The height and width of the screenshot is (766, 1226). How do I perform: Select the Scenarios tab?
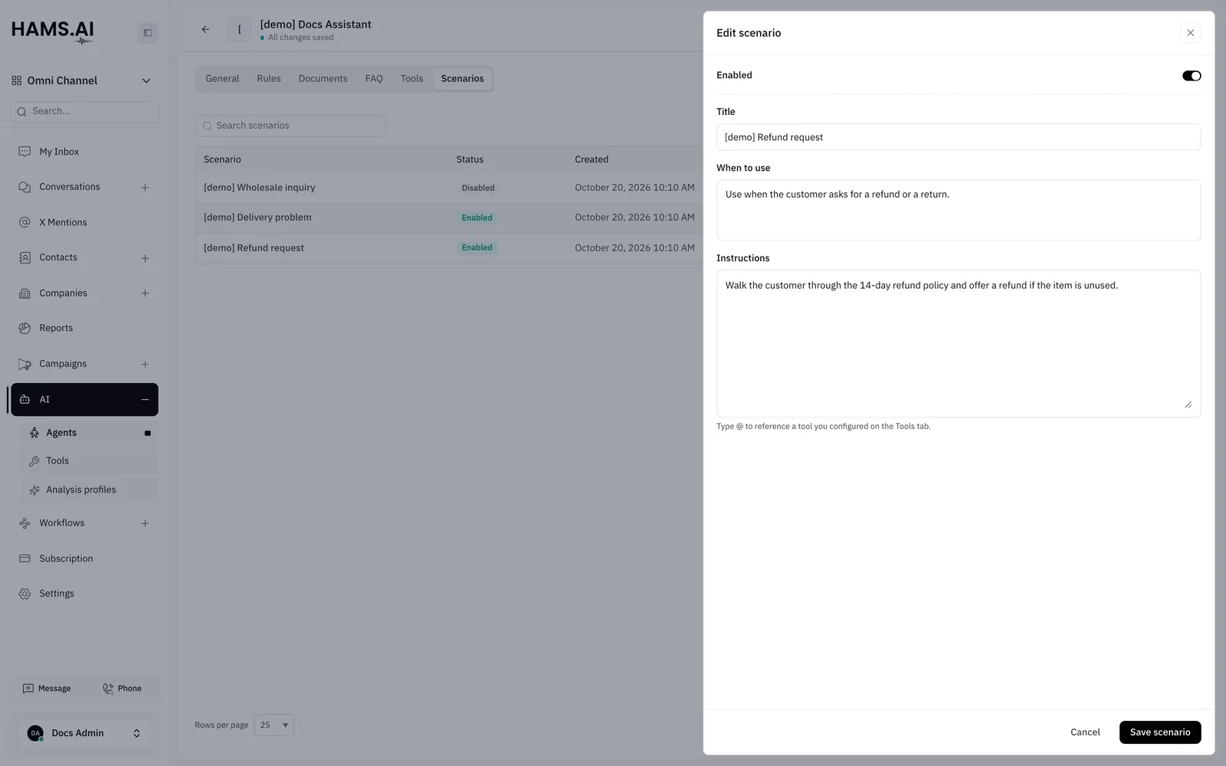[462, 79]
